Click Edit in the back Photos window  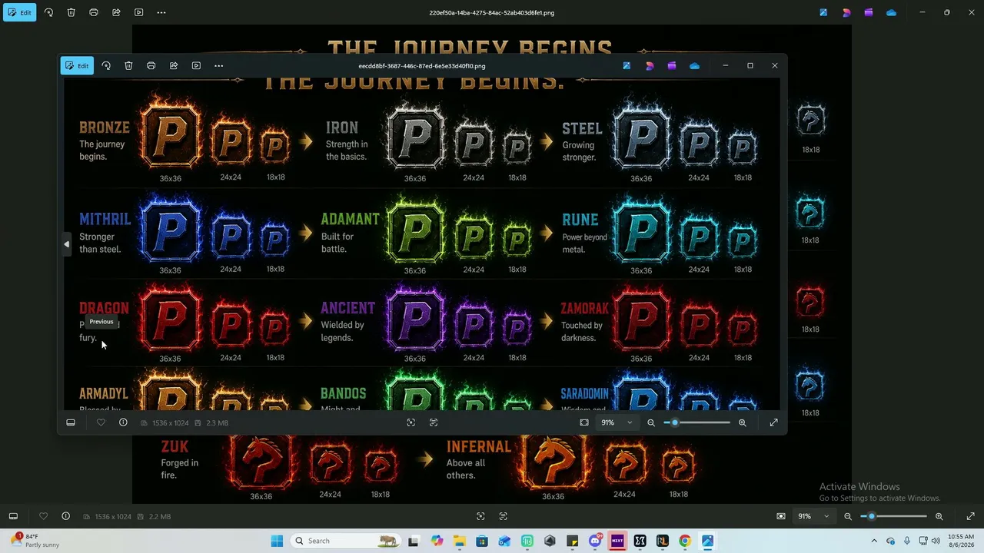coord(19,12)
